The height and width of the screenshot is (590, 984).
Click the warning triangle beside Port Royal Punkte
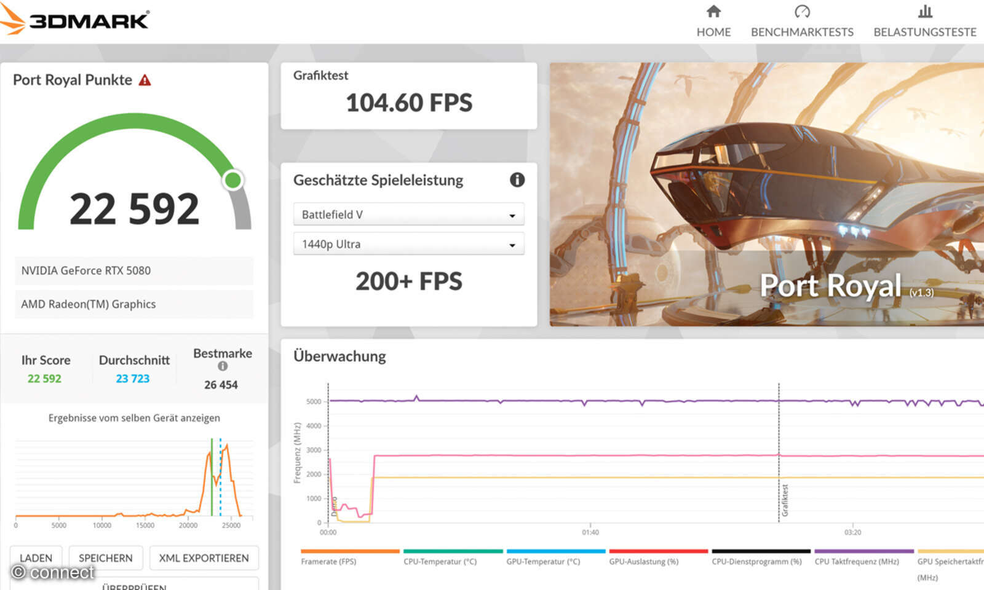point(145,79)
